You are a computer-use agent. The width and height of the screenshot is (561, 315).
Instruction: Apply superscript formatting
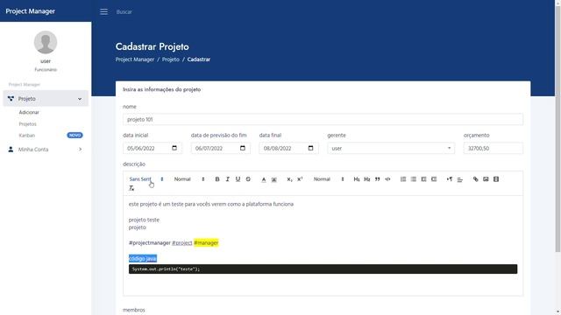point(300,179)
